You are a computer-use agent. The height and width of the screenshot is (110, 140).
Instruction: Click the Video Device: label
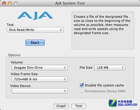21,86
